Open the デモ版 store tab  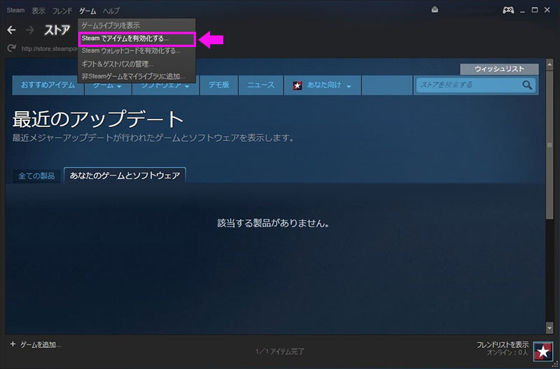(218, 85)
